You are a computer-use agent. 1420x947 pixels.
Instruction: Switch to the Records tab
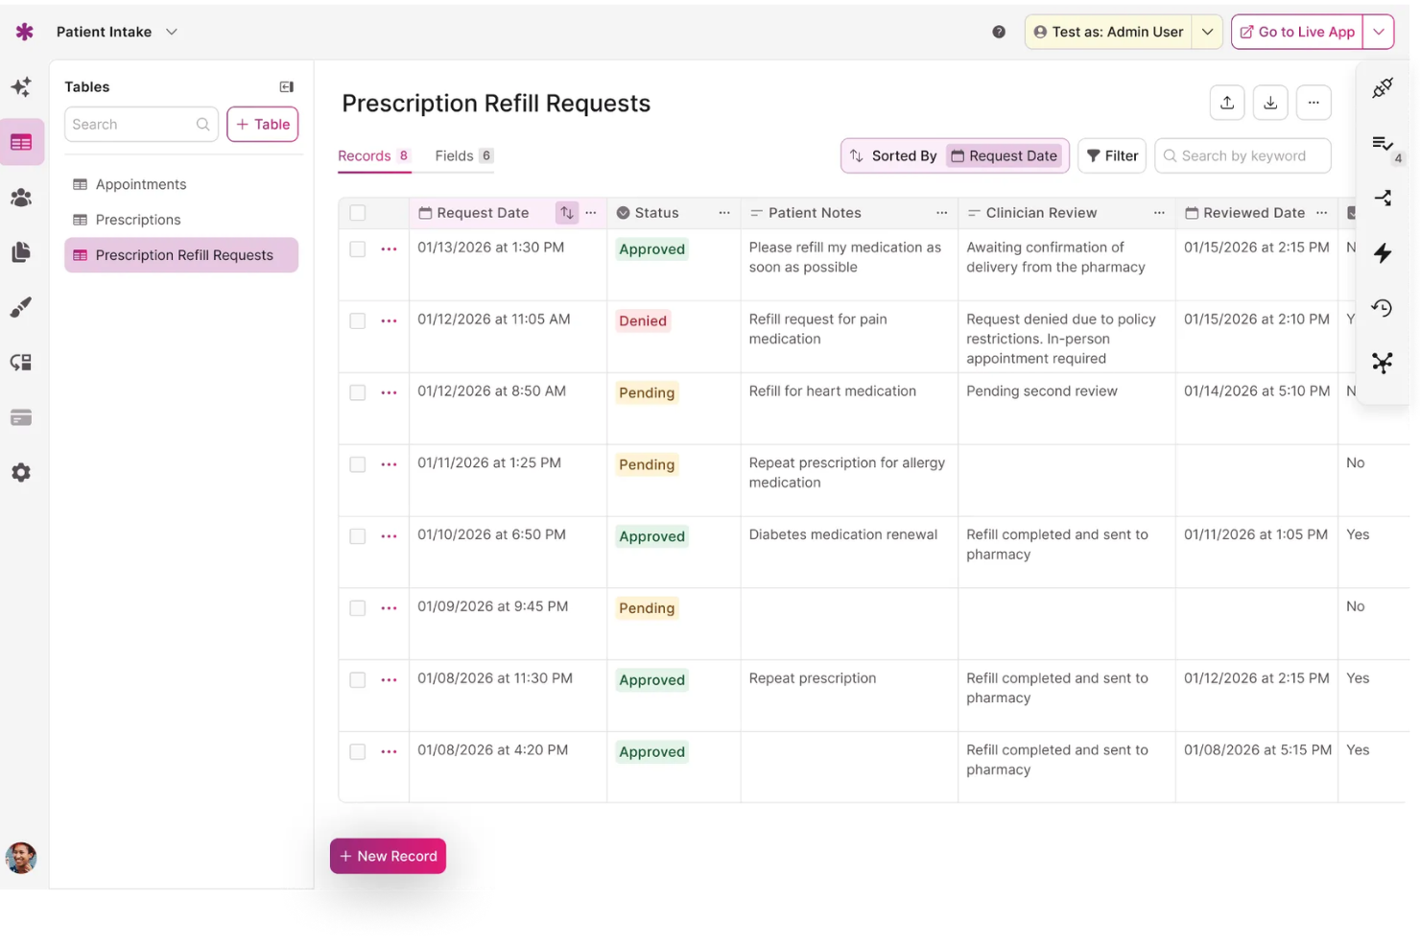pos(374,156)
